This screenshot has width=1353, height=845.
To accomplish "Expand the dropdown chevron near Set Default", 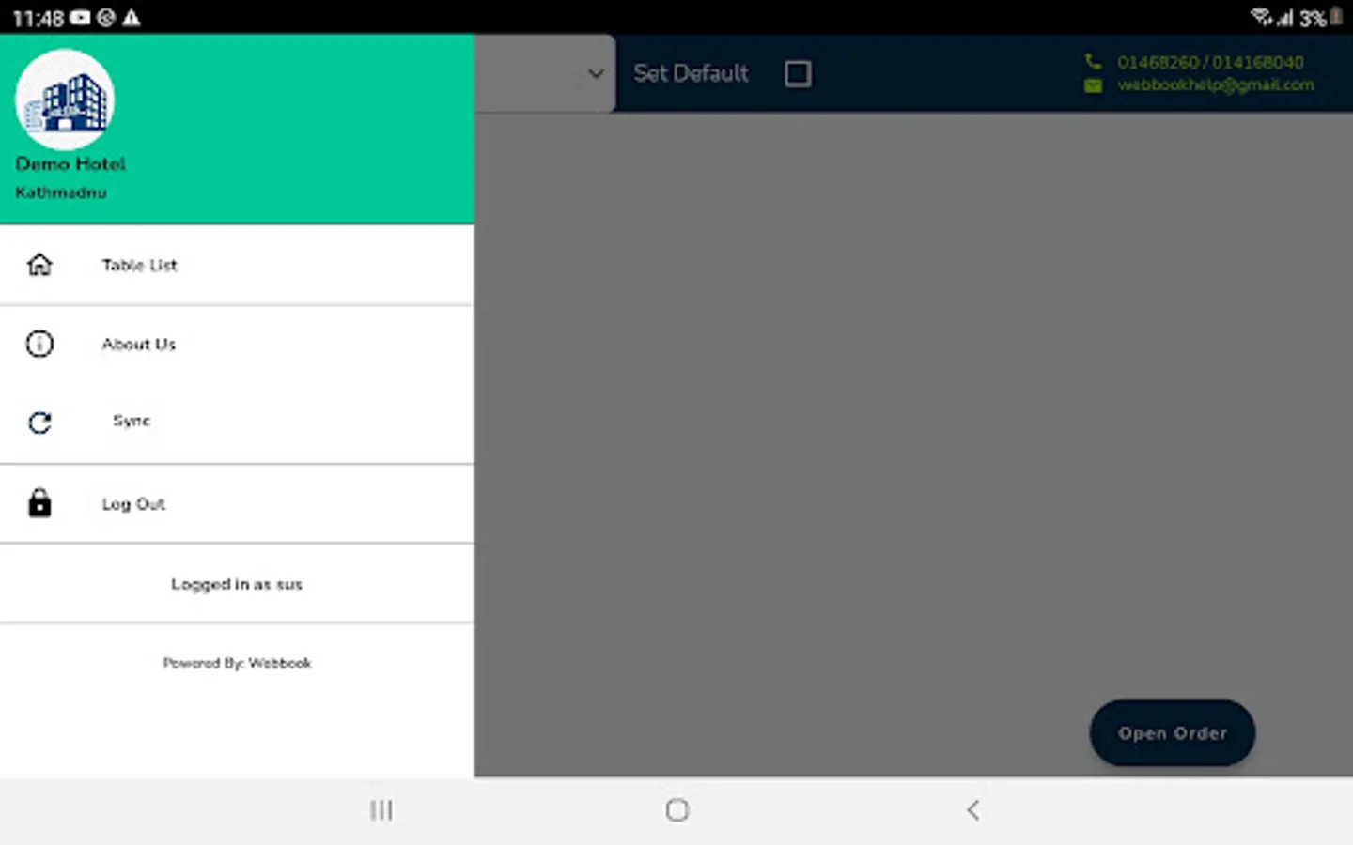I will point(595,73).
